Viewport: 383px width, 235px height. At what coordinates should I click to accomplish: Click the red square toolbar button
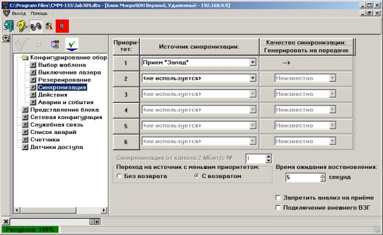(x=62, y=26)
